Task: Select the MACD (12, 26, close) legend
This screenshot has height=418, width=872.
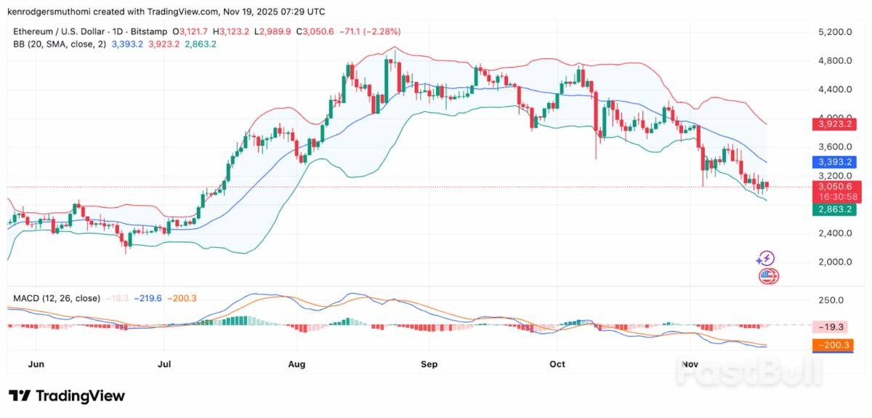Action: point(57,298)
